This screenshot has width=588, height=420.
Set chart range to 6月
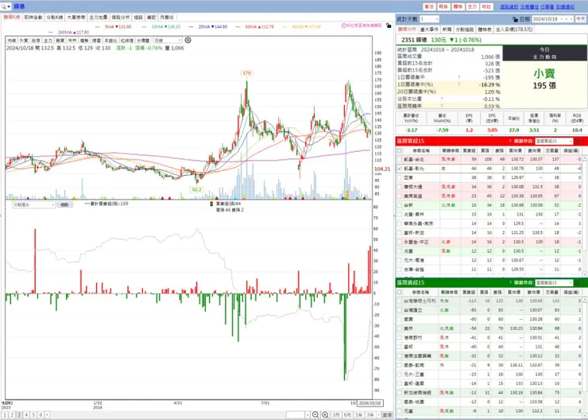pos(347,414)
